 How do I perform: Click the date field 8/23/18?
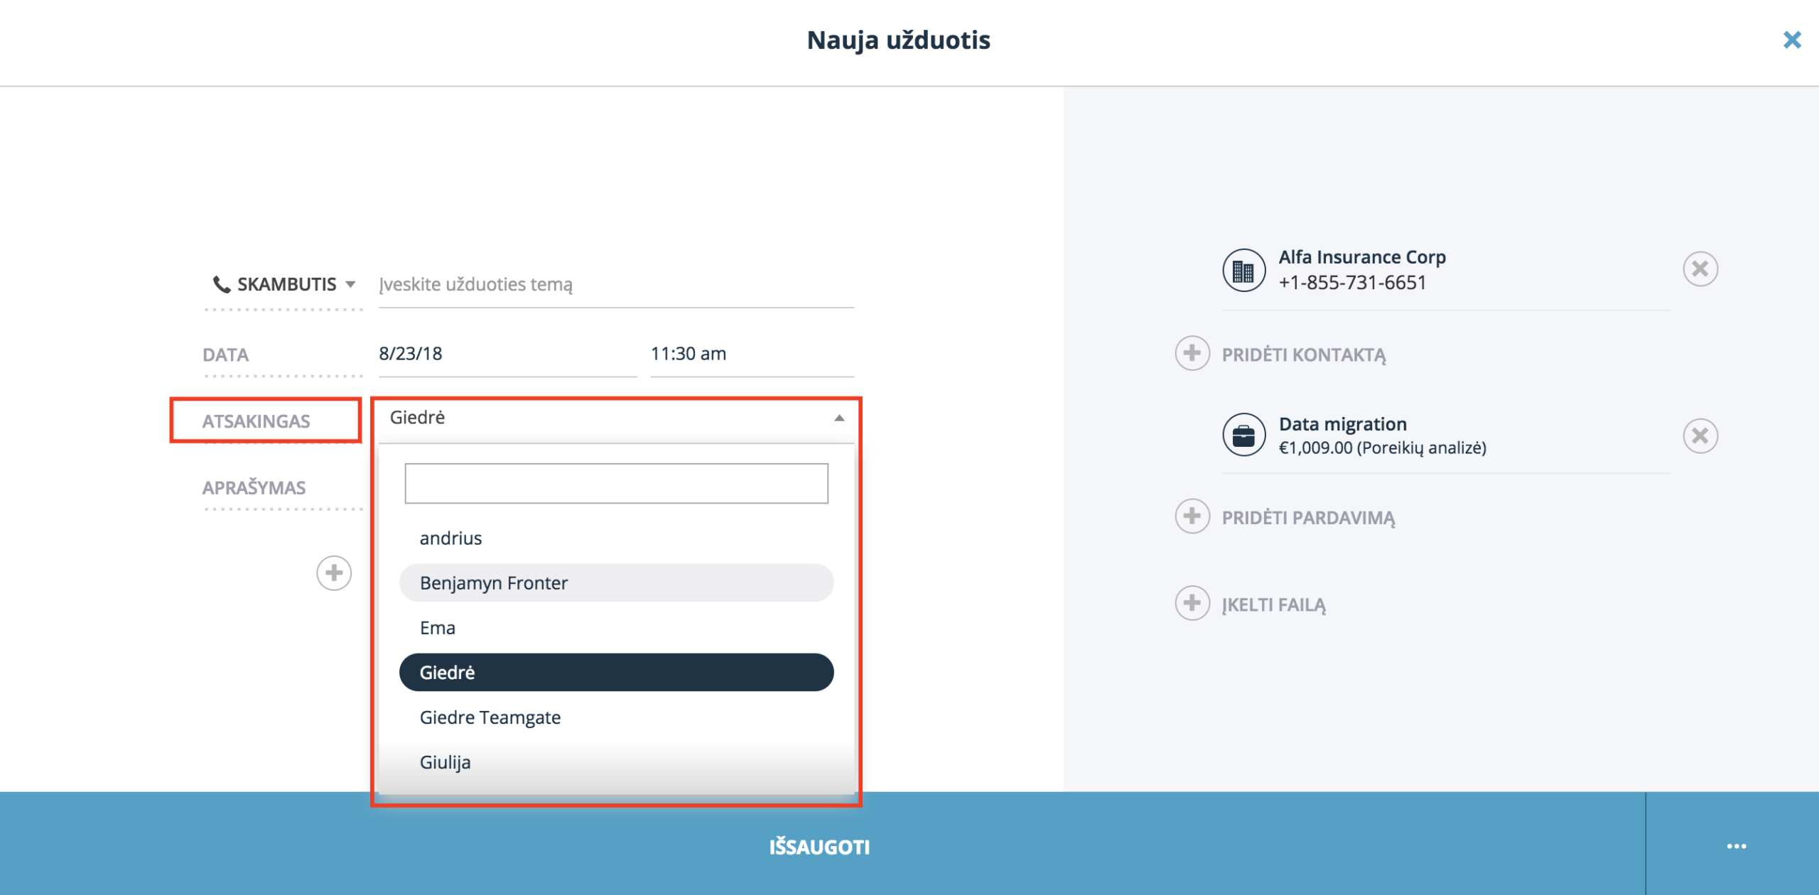pos(507,354)
